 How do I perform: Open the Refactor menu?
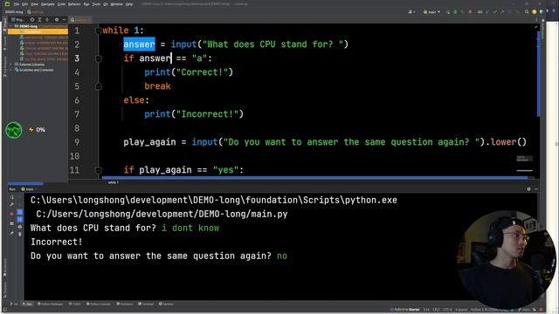(x=74, y=4)
